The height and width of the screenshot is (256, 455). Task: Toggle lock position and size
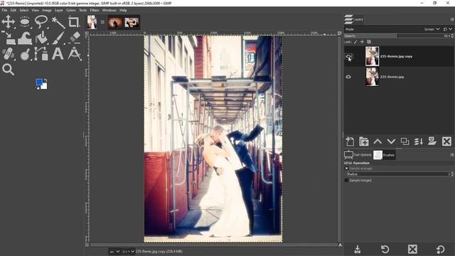tap(362, 42)
